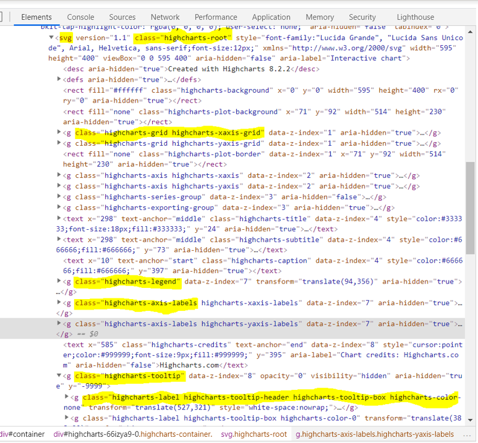Switch to the Elements tab
Screen dimensions: 478x443
(36, 17)
